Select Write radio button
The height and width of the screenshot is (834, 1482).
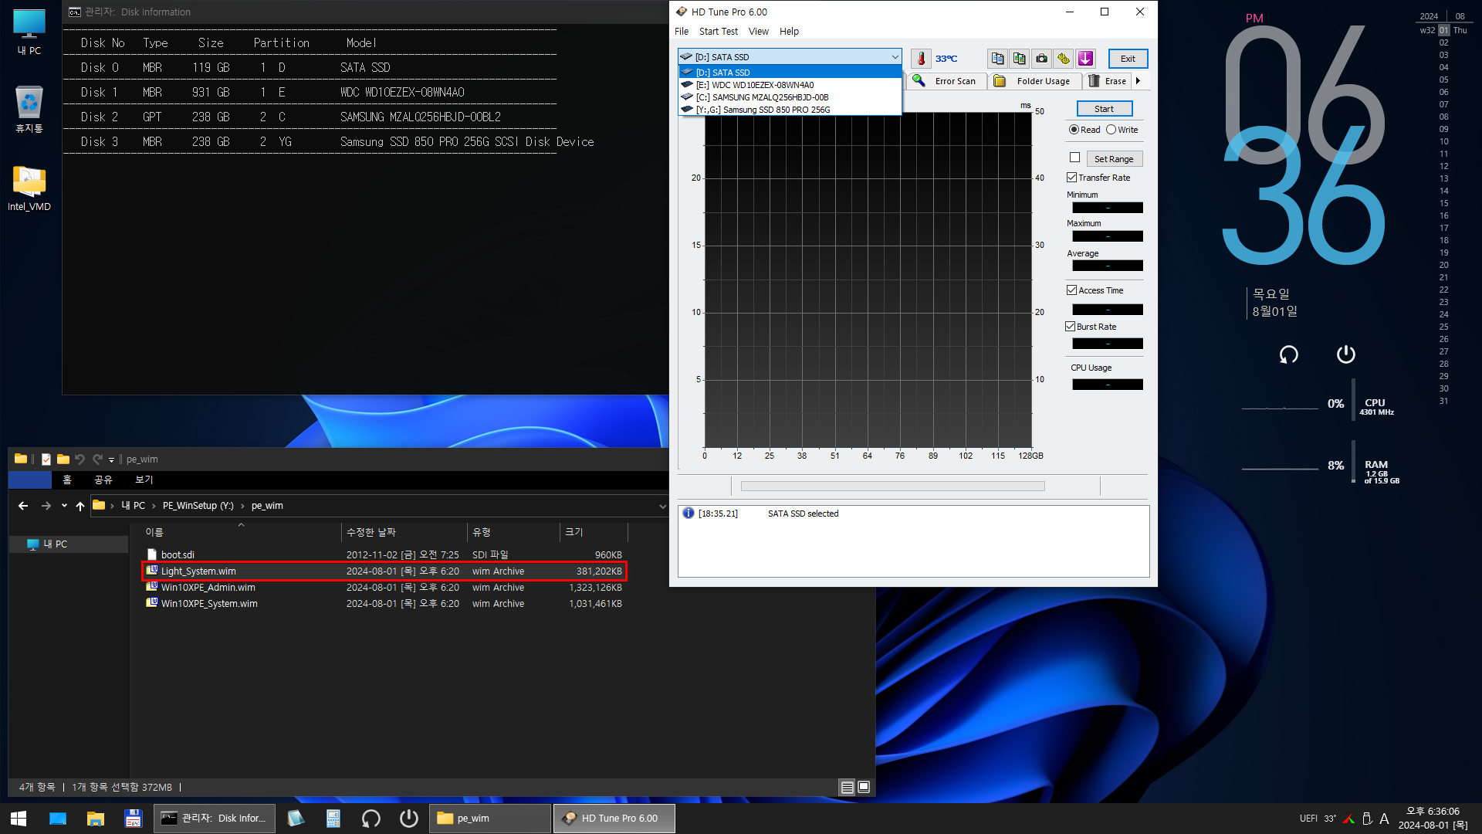coord(1111,130)
